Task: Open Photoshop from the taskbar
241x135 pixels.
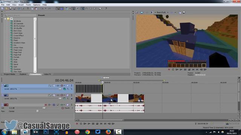Action: coord(46,132)
